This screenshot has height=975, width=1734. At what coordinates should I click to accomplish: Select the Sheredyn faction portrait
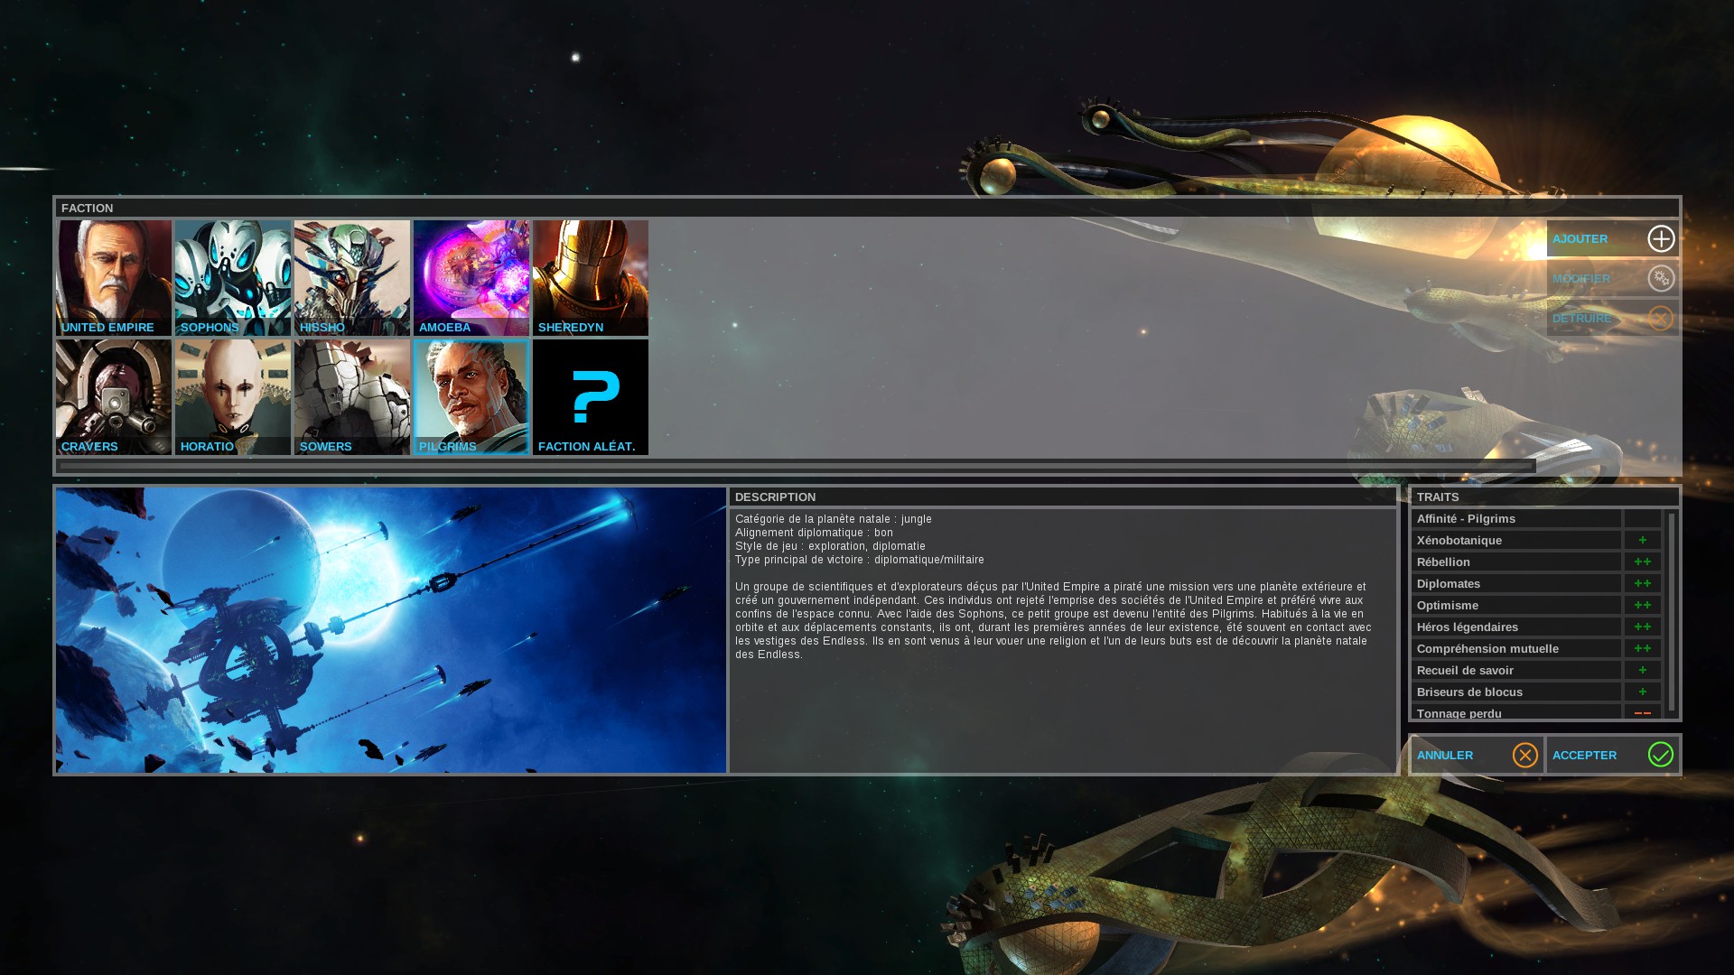coord(591,277)
